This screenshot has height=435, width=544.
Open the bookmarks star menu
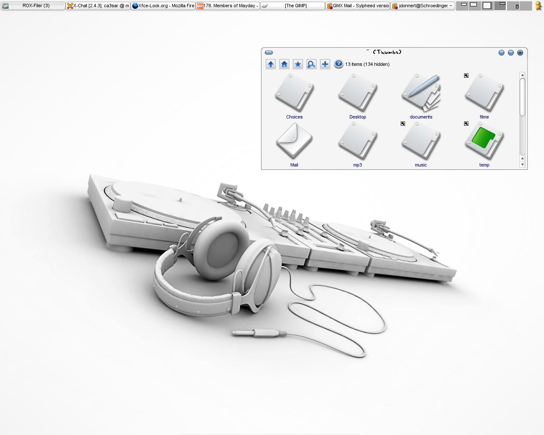(298, 64)
